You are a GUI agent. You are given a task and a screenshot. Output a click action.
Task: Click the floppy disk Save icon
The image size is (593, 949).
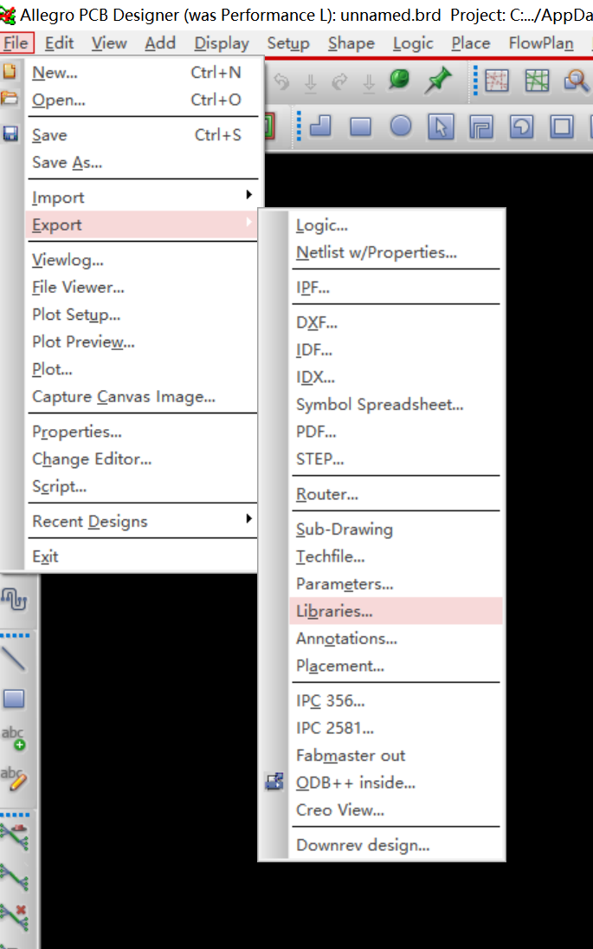point(10,133)
